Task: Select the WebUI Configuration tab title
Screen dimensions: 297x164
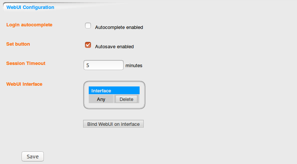Action: (x=30, y=7)
